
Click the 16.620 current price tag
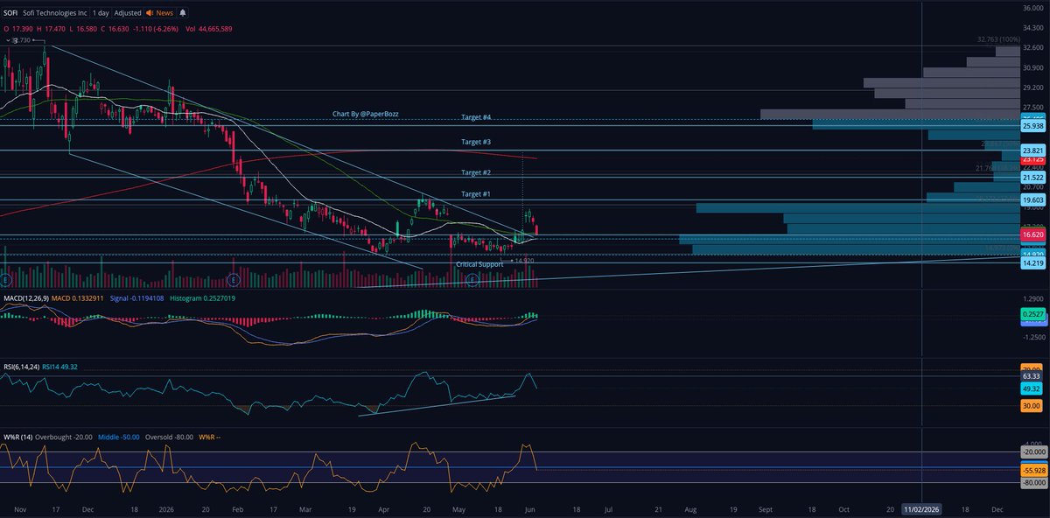pos(1033,235)
